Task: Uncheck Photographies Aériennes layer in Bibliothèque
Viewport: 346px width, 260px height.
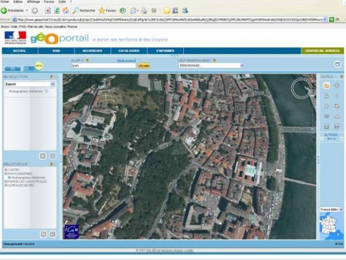Action: point(9,178)
